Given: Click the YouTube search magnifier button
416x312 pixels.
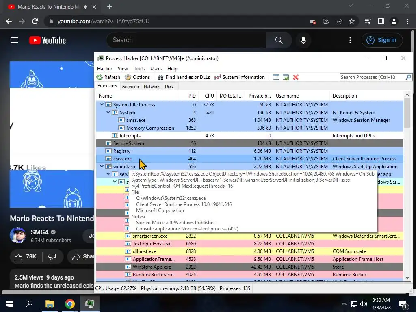Looking at the screenshot, I should [279, 40].
